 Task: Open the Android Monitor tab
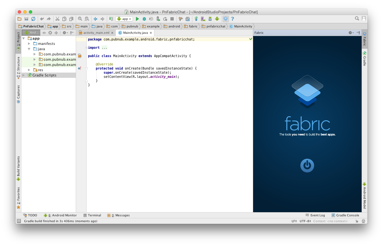[x=61, y=215]
